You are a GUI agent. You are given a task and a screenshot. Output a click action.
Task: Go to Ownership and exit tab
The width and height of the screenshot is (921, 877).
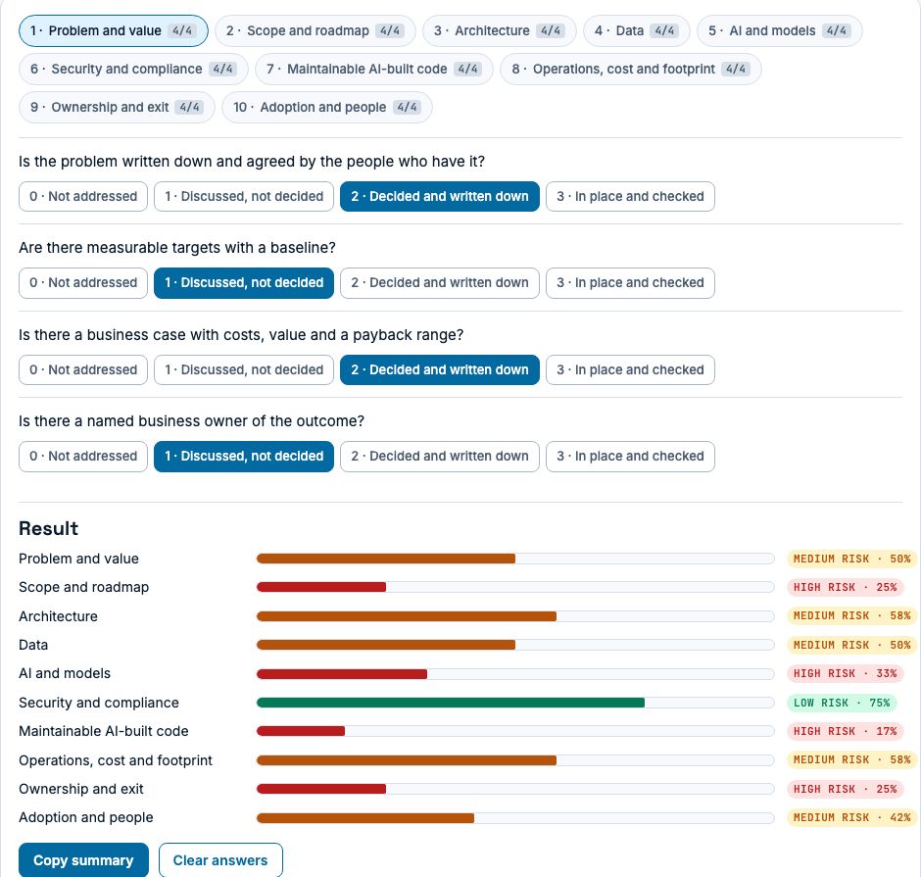click(x=117, y=107)
